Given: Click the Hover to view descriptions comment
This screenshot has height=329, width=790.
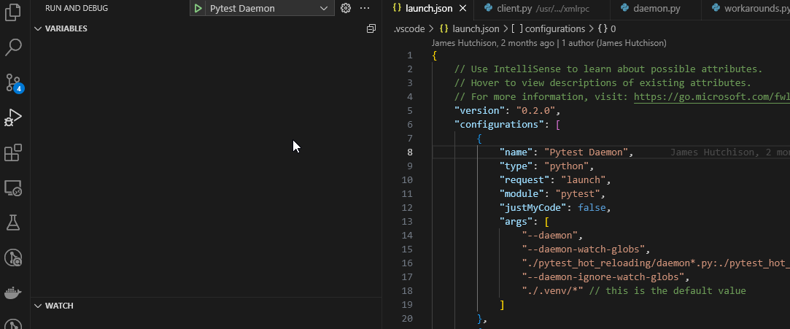Looking at the screenshot, I should (x=603, y=83).
